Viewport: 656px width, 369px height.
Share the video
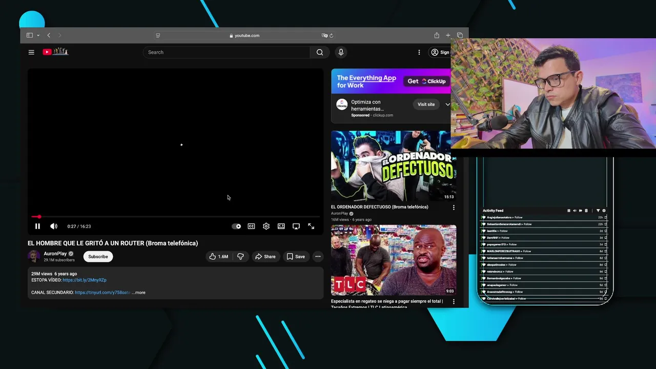265,257
